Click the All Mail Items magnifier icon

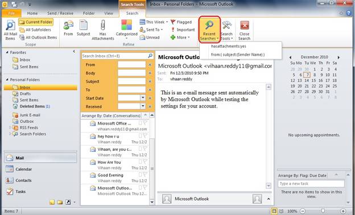click(x=10, y=25)
